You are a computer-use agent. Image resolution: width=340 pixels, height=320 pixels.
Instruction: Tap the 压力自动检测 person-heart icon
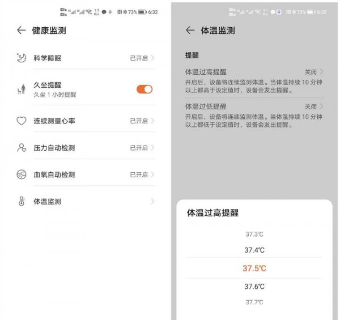[22, 148]
